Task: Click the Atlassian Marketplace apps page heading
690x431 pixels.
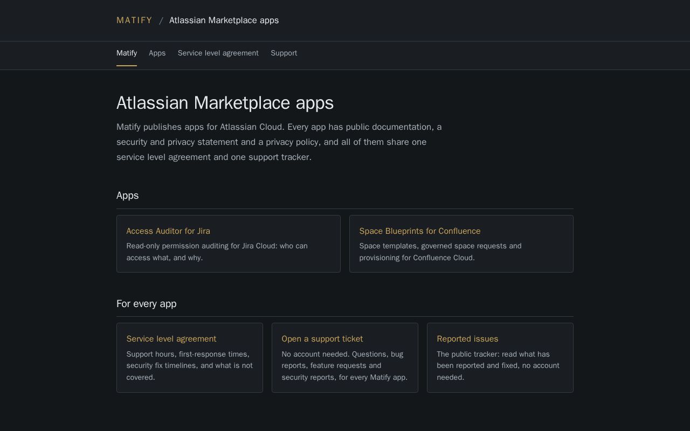Action: tap(225, 103)
